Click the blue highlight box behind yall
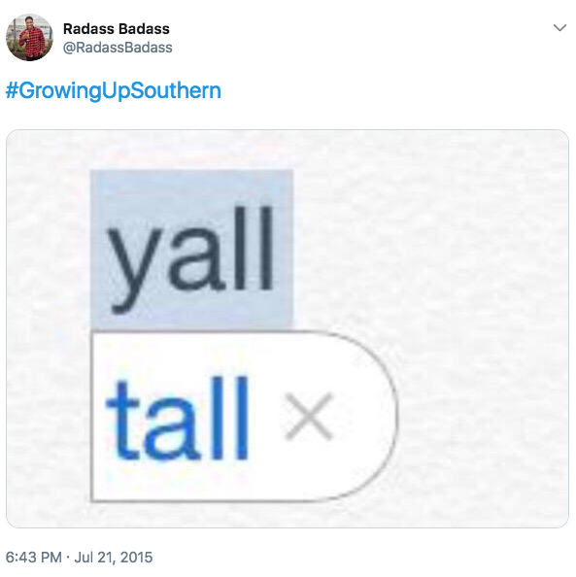This screenshot has height=577, width=576. pyautogui.click(x=191, y=250)
